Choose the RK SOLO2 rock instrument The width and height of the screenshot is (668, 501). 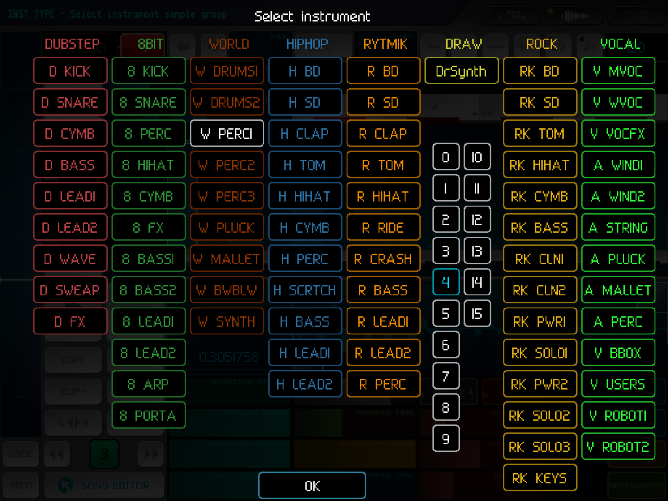click(540, 415)
